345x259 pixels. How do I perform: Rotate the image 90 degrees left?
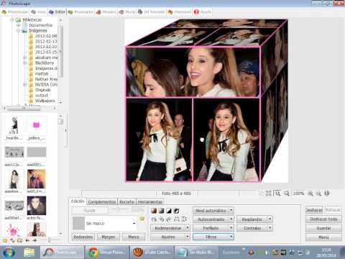pyautogui.click(x=154, y=219)
